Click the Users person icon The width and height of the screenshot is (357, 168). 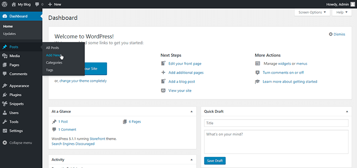pos(5,113)
